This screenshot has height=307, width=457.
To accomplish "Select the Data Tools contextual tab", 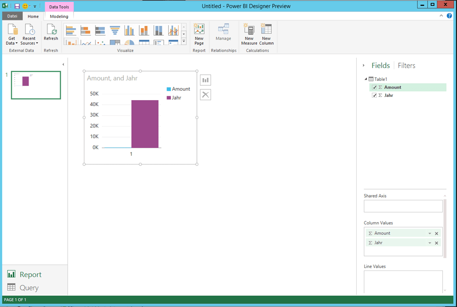I will (59, 7).
